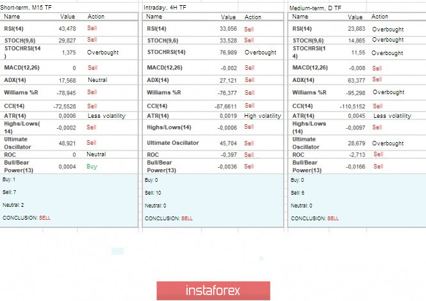Select the Intraday, 4H TF heading
The width and height of the screenshot is (426, 301).
165,8
